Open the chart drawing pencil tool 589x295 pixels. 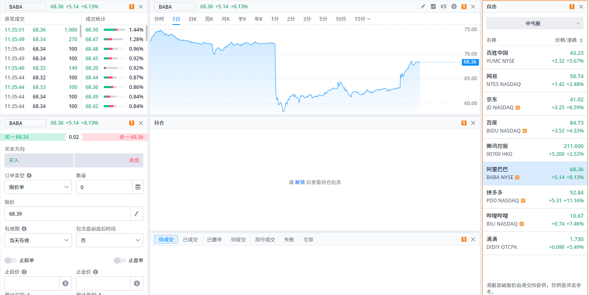point(423,7)
